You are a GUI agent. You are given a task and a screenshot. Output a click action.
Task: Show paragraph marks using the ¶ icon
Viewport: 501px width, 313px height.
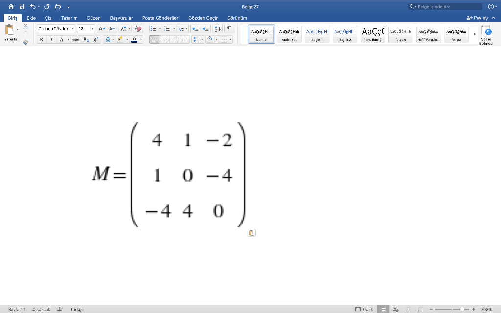pyautogui.click(x=229, y=28)
